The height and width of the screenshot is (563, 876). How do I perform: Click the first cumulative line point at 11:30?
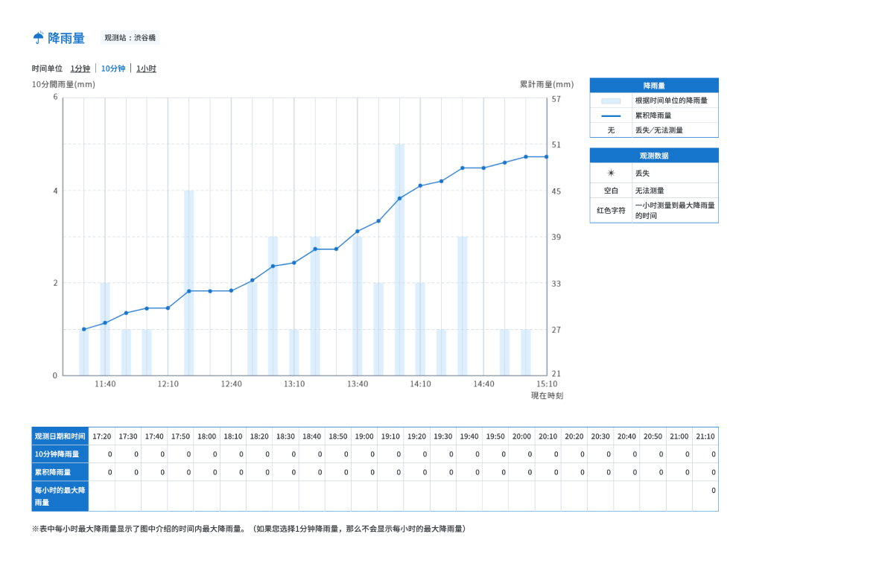tap(83, 329)
